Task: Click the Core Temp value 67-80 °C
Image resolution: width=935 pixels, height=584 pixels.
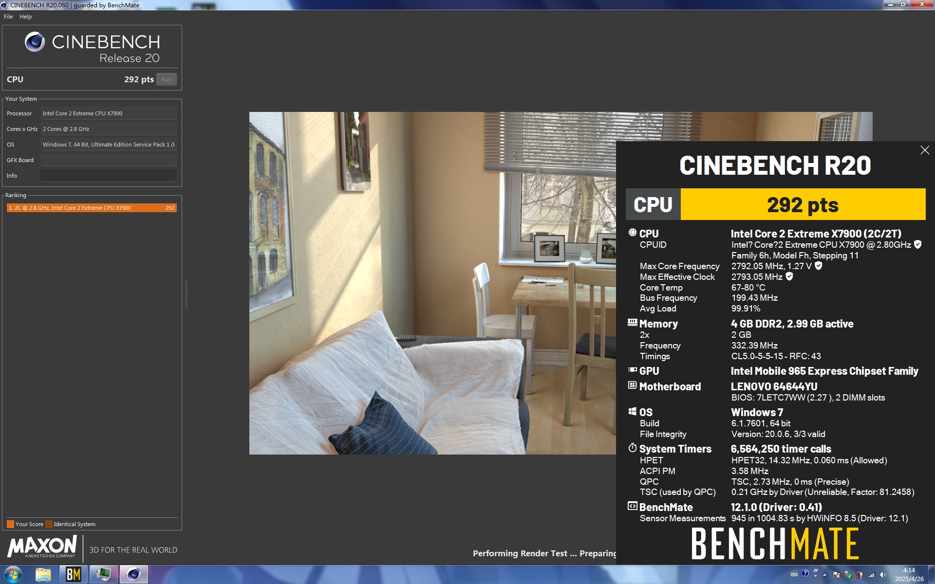Action: pos(748,288)
